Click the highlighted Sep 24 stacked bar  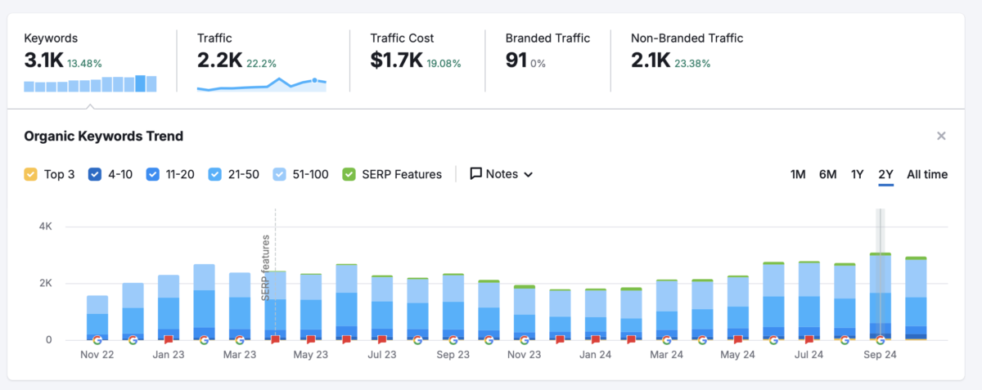coord(880,294)
